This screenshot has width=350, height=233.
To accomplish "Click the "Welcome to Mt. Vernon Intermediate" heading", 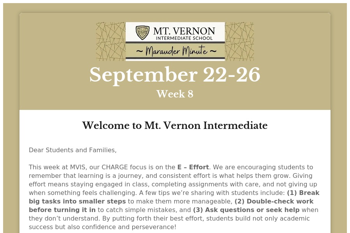I will pyautogui.click(x=175, y=125).
